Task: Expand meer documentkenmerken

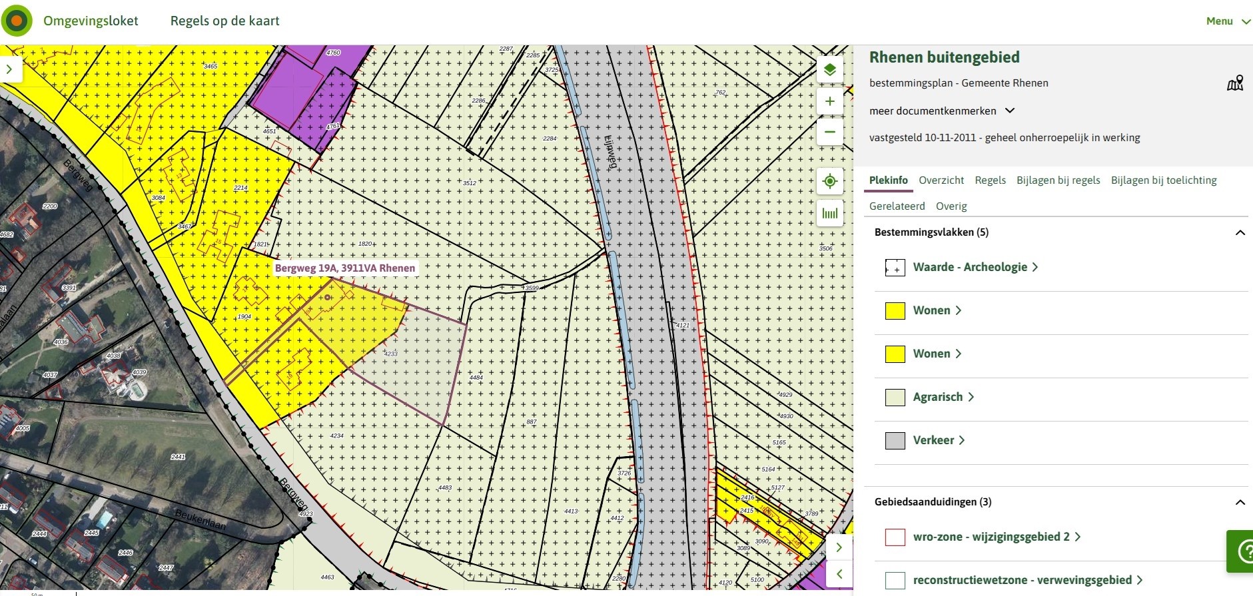Action: 941,111
